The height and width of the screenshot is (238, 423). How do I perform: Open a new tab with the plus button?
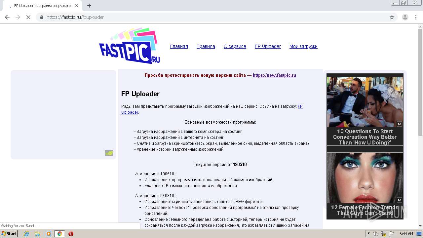89,6
